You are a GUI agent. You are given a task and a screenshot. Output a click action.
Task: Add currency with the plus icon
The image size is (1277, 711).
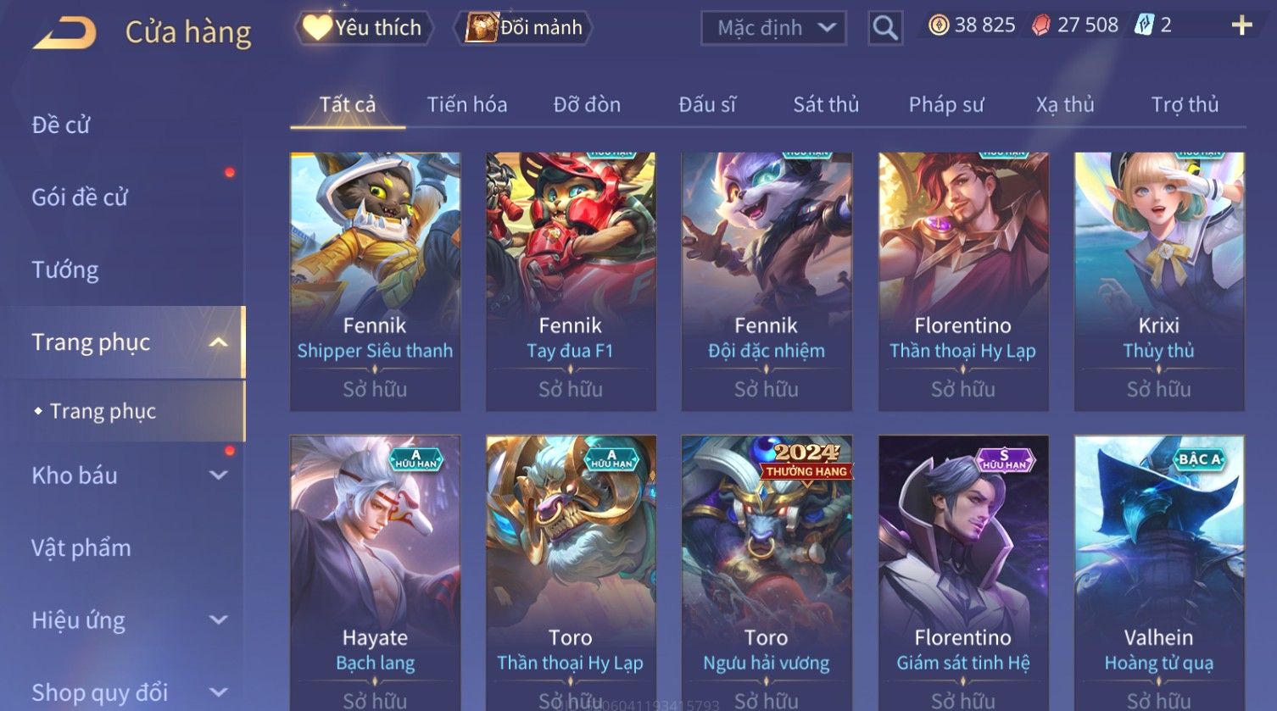pos(1241,25)
